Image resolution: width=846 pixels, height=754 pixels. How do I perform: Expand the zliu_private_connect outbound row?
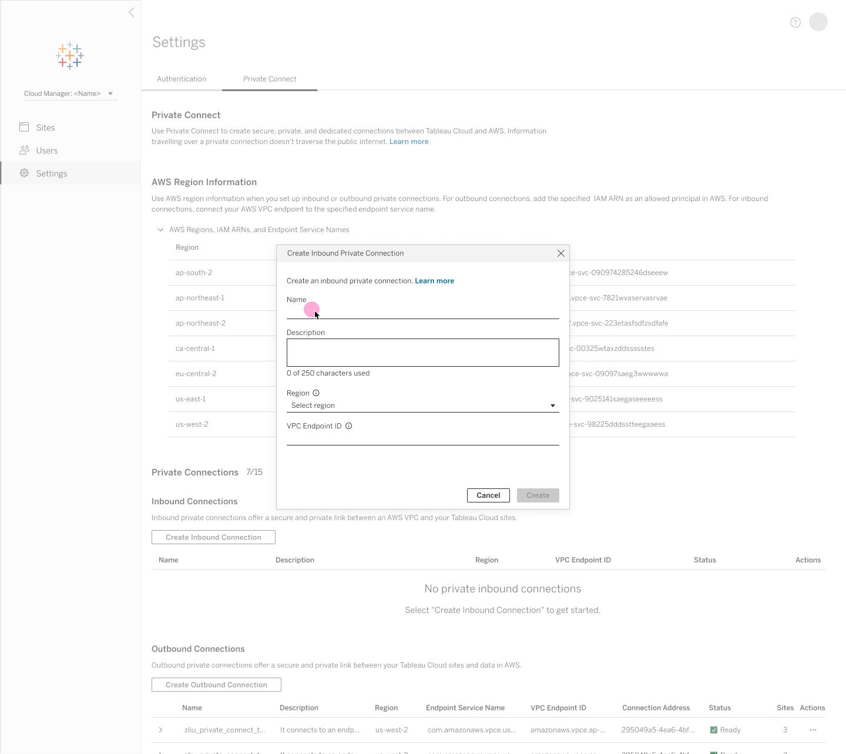160,730
